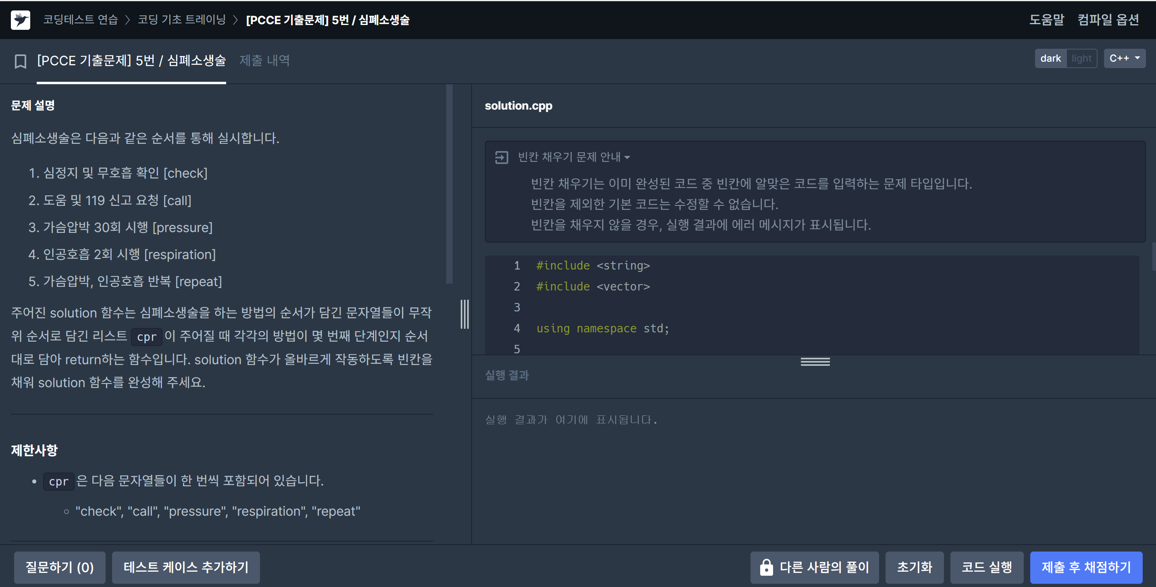Open the 제출 내역 tab

point(264,60)
